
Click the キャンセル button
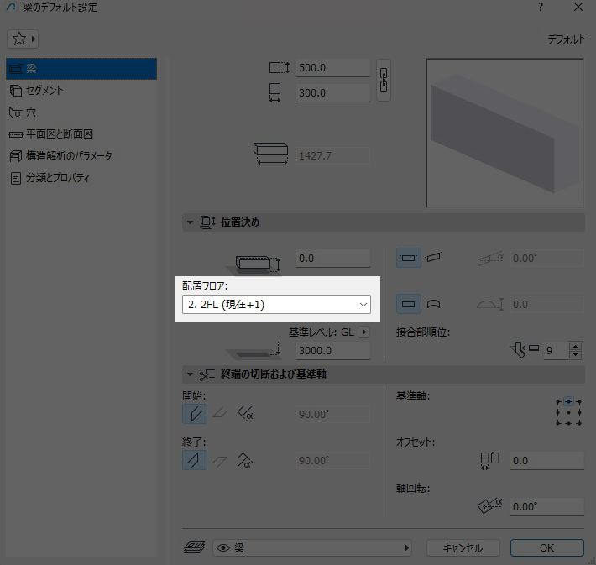click(x=462, y=547)
